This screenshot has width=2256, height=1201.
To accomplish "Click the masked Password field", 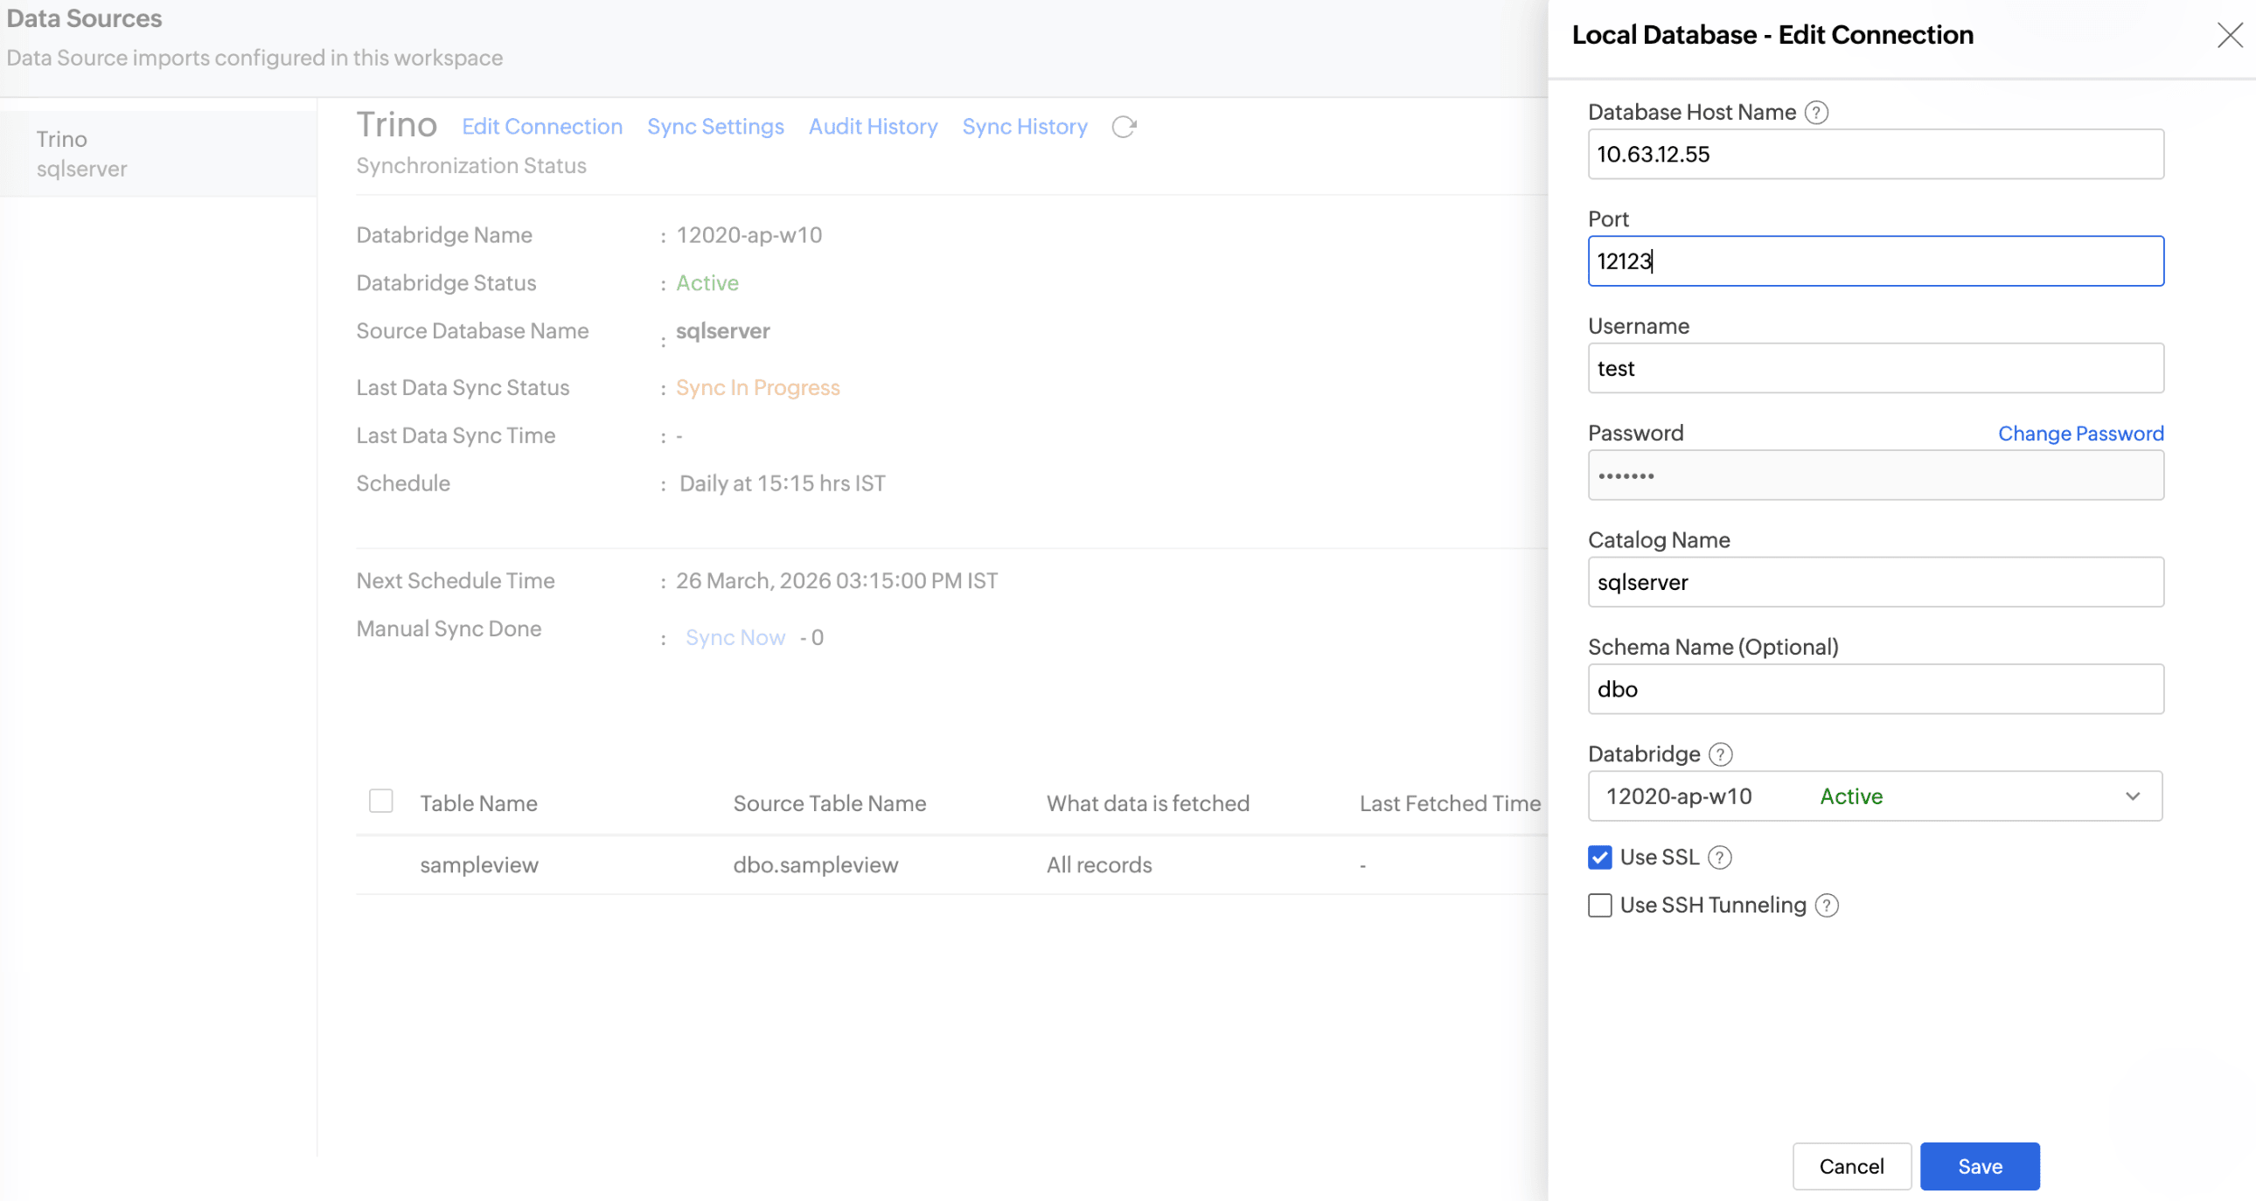I will coord(1875,476).
